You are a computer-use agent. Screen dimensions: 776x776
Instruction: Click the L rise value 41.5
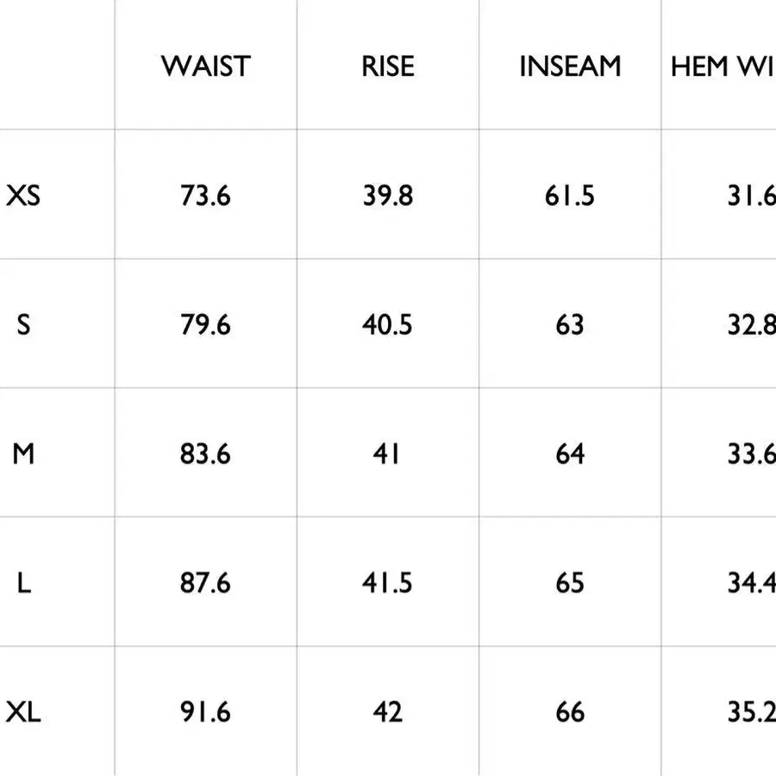[x=387, y=583]
